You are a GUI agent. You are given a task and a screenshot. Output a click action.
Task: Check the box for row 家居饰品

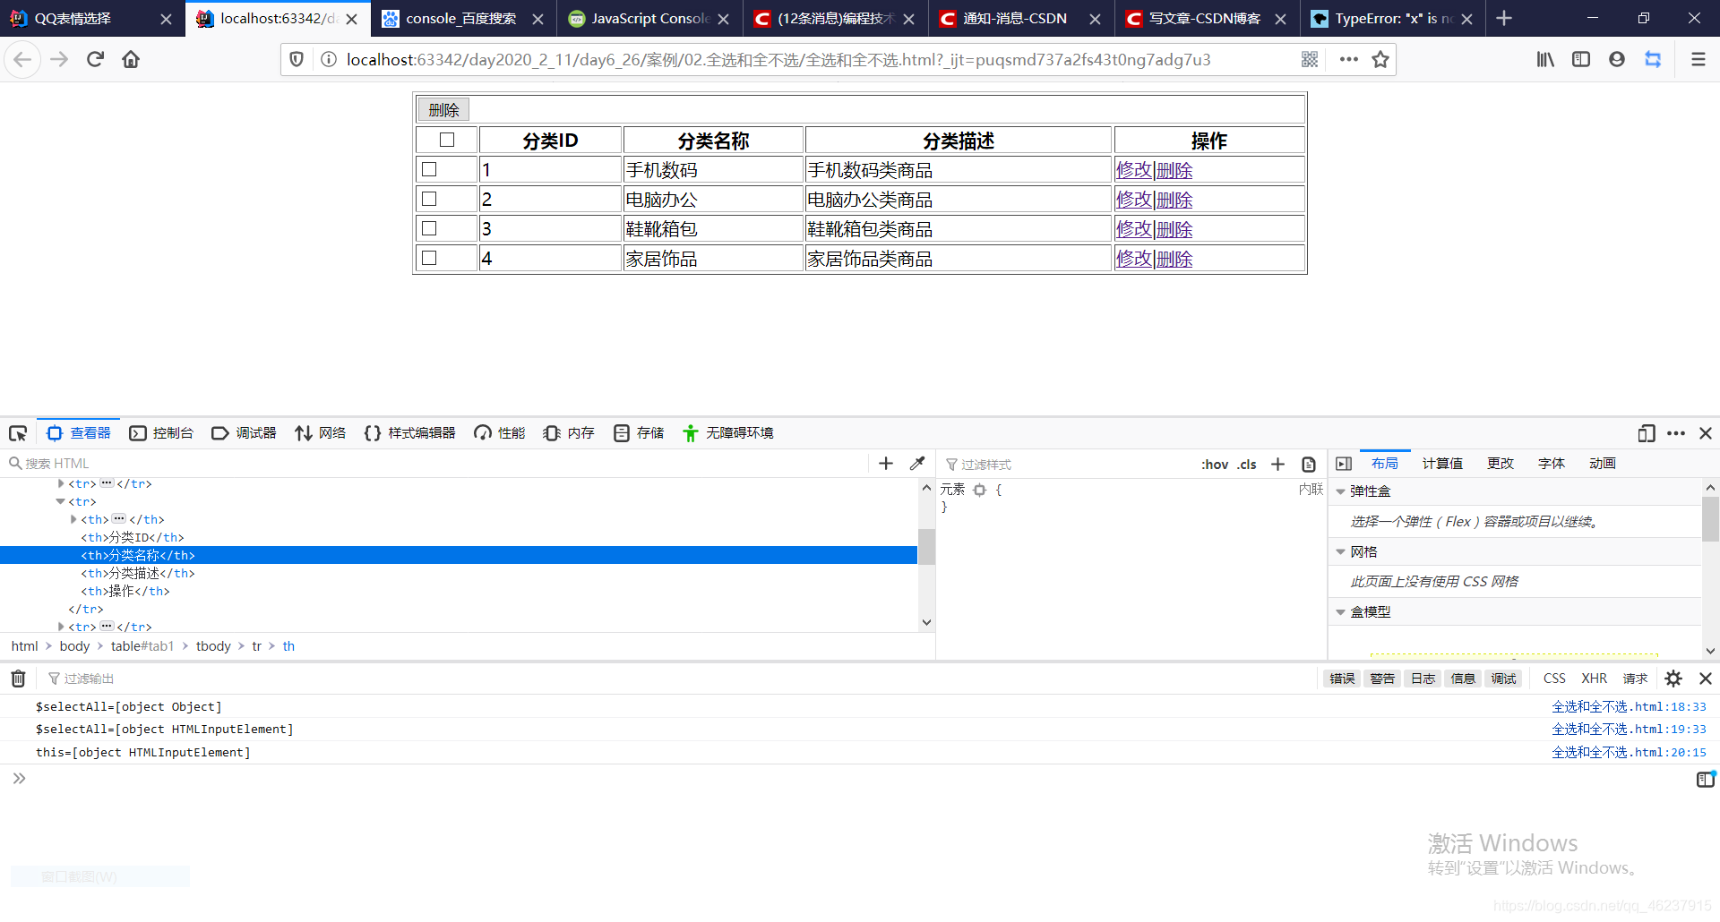coord(429,258)
